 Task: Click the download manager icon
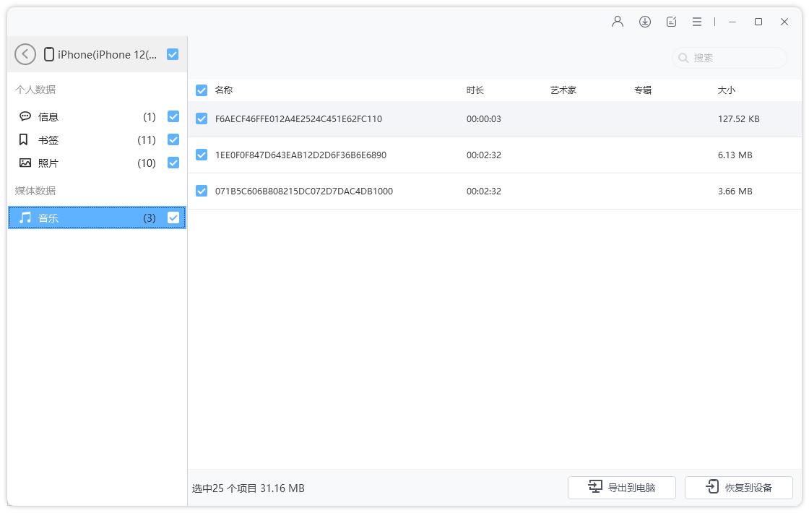[644, 22]
